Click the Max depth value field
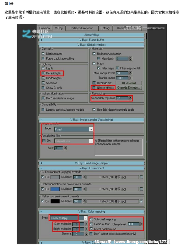The width and height of the screenshot is (181, 247). 122,59
